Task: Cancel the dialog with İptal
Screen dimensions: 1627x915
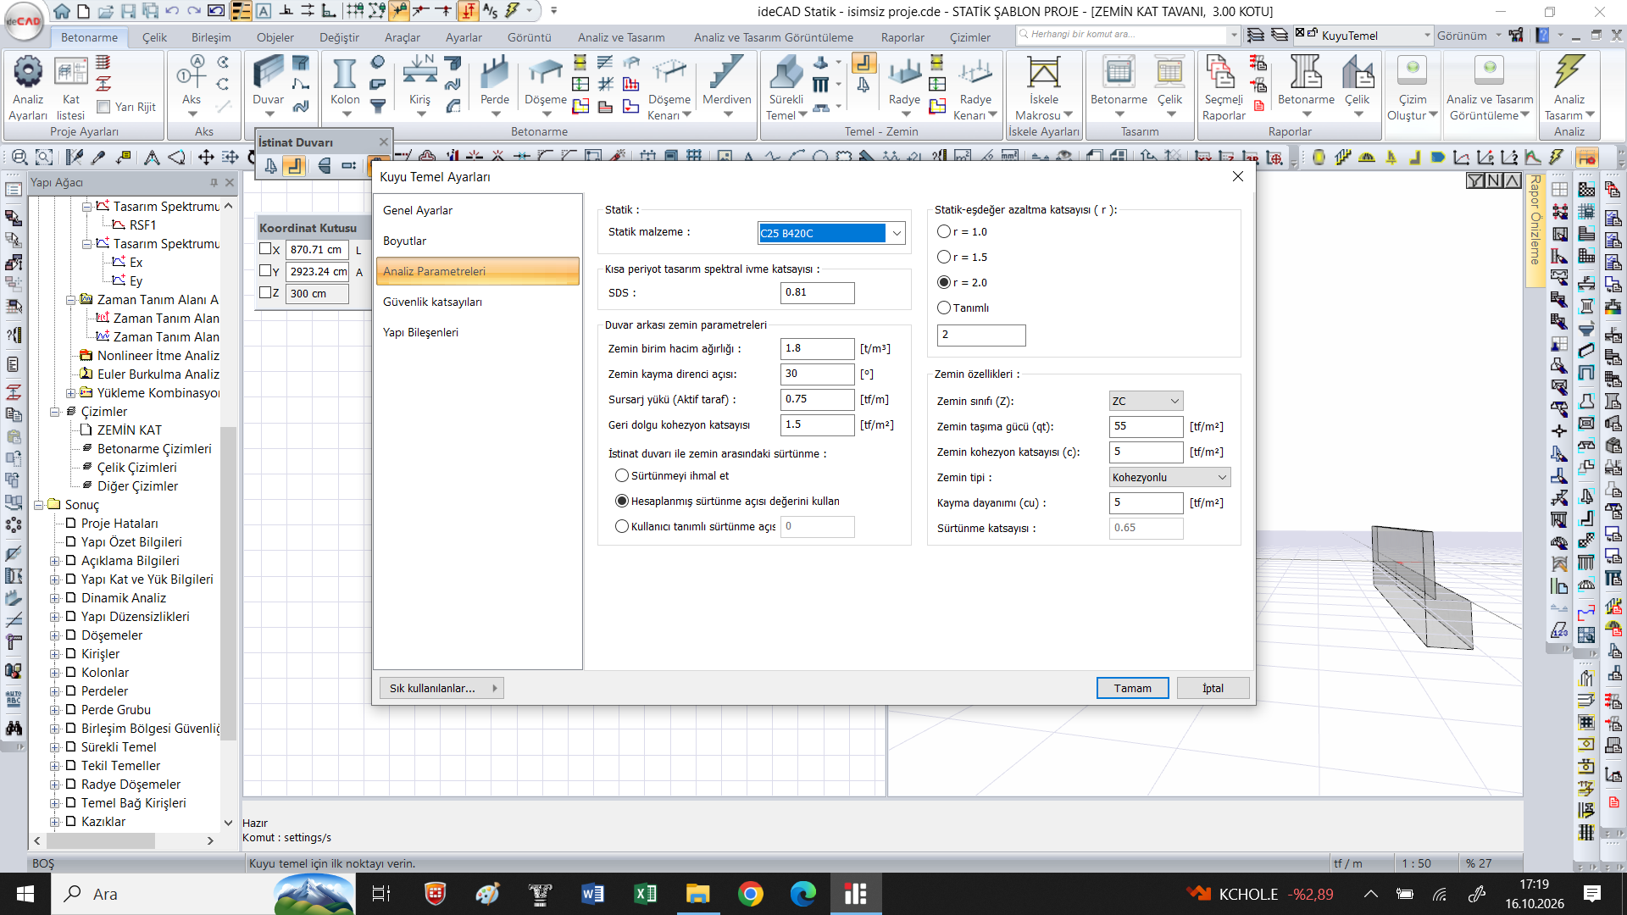Action: (1213, 688)
